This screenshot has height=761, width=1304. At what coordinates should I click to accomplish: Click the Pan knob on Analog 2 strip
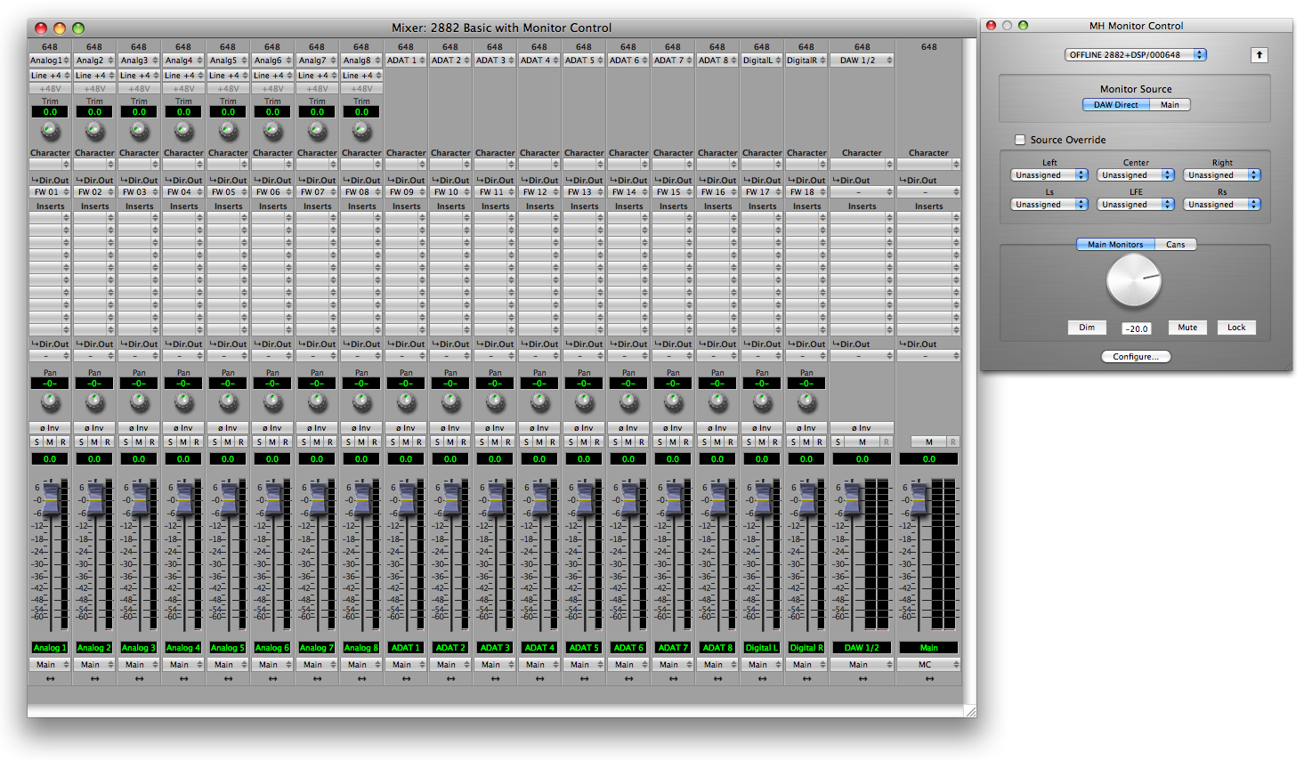95,402
